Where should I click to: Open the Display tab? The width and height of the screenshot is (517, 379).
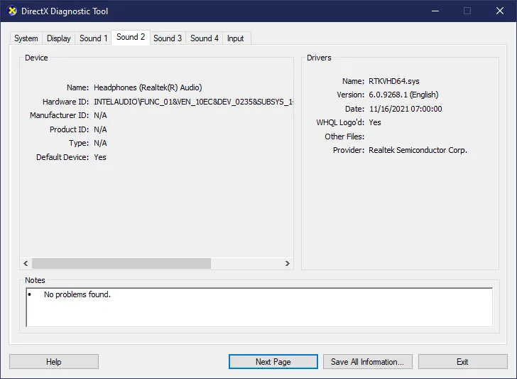[x=59, y=38]
